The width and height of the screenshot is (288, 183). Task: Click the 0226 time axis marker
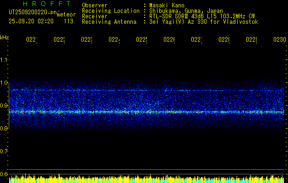coord(169,40)
